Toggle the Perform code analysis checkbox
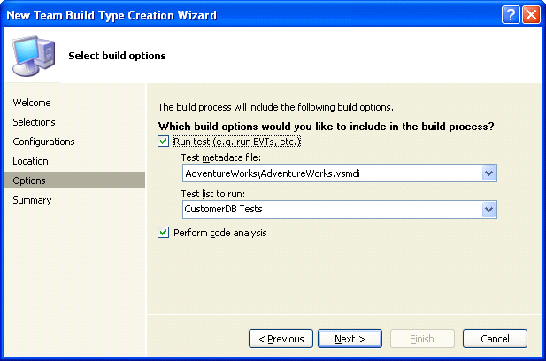 [163, 233]
